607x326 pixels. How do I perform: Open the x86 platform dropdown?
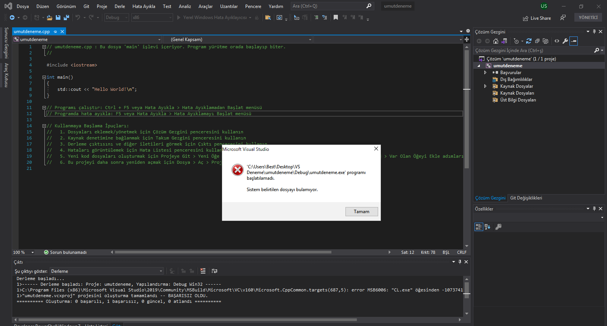point(152,17)
